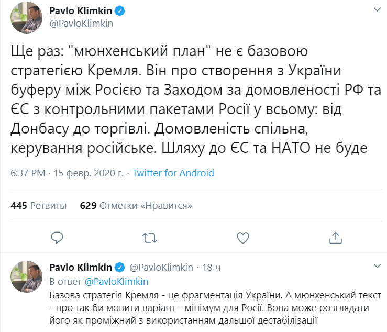This screenshot has height=332, width=387.
Task: Like the tweet with heart icon
Action: [243, 238]
